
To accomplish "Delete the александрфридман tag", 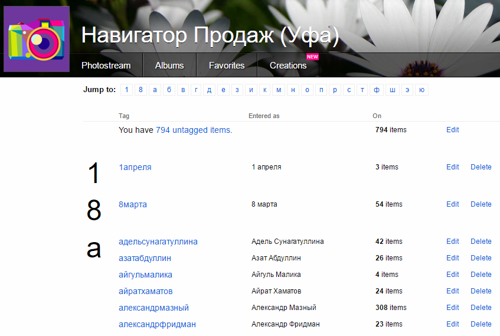I will tap(481, 324).
